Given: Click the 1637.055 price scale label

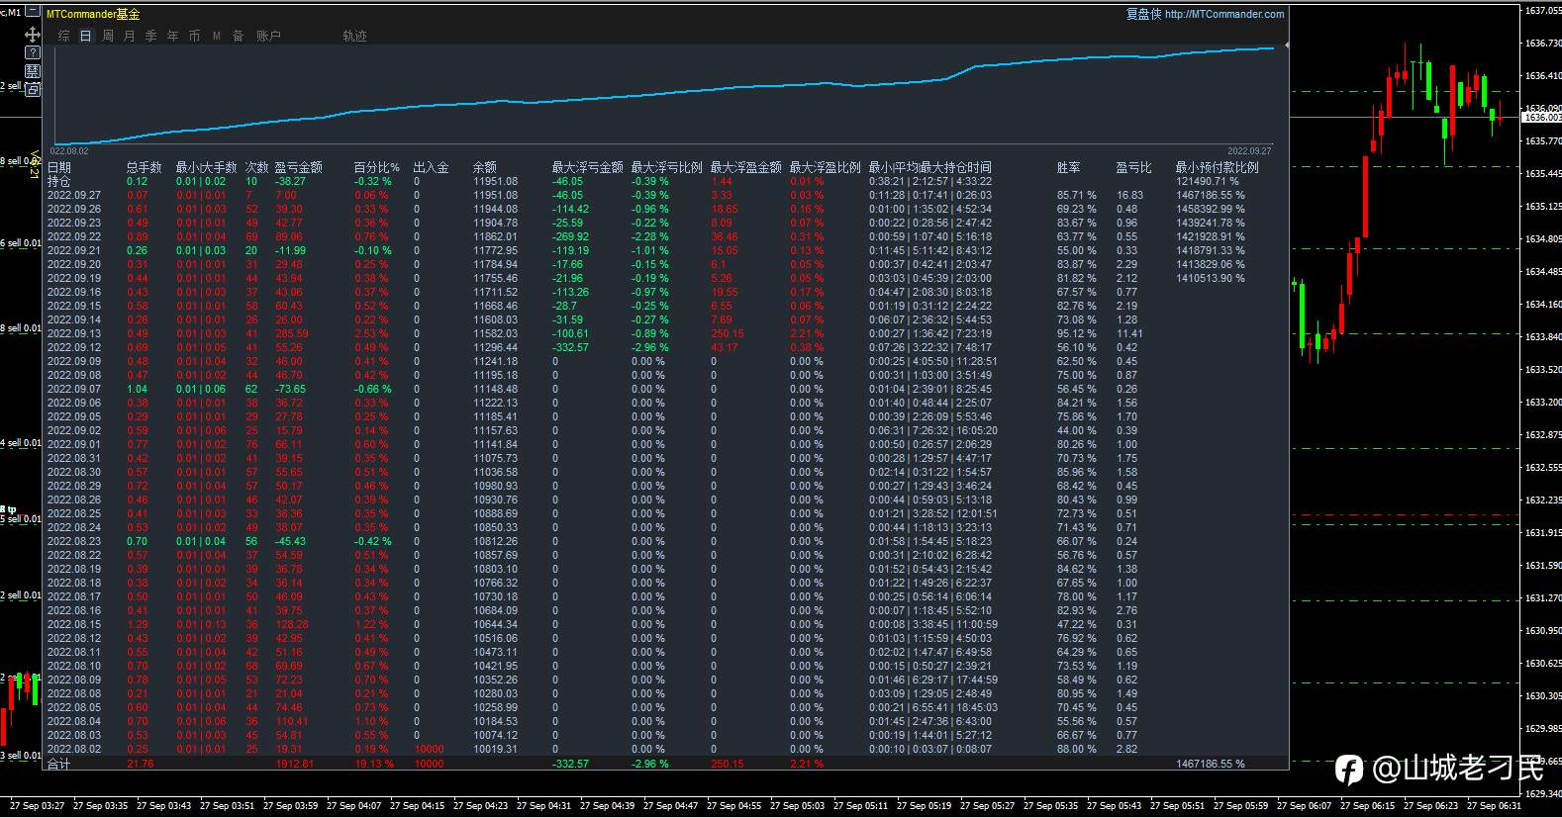Looking at the screenshot, I should click(x=1543, y=11).
